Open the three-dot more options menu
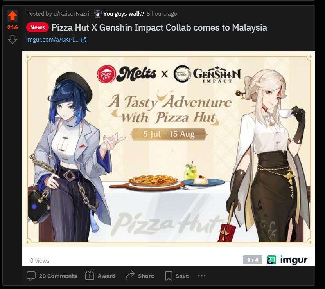The image size is (325, 289). tap(202, 276)
